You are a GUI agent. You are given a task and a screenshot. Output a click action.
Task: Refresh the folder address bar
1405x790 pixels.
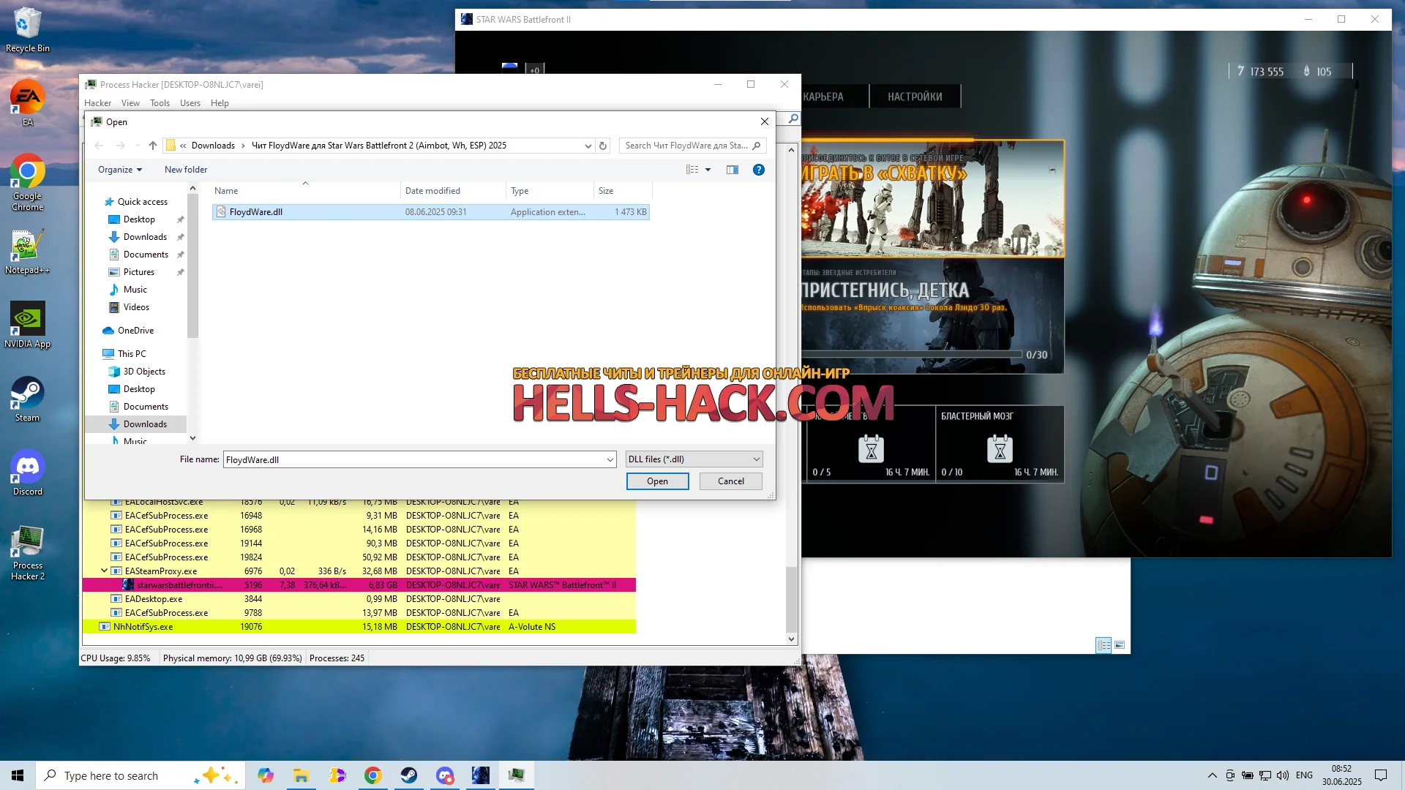[603, 146]
